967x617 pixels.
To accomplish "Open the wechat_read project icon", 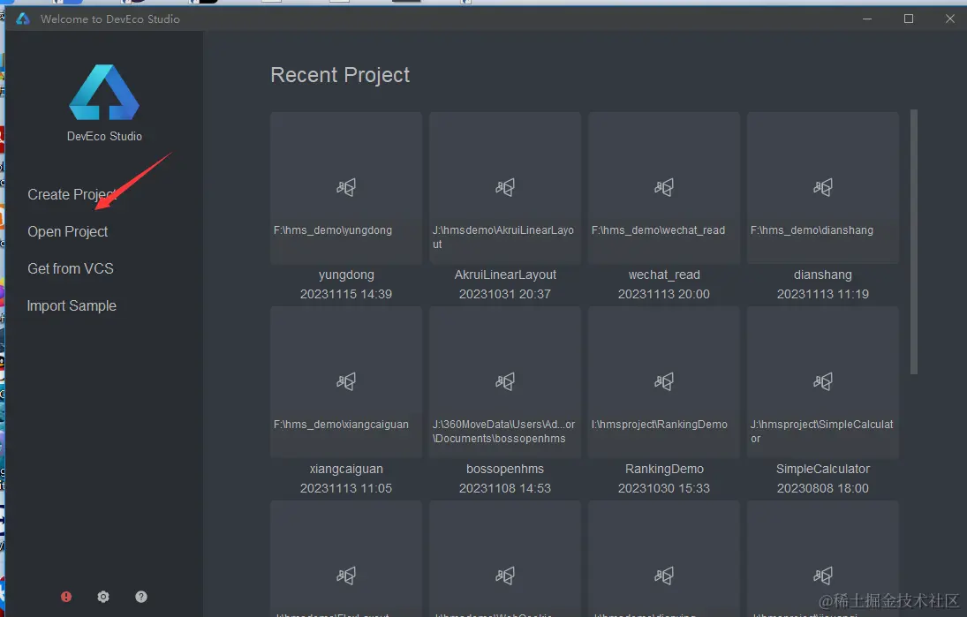I will (x=664, y=187).
